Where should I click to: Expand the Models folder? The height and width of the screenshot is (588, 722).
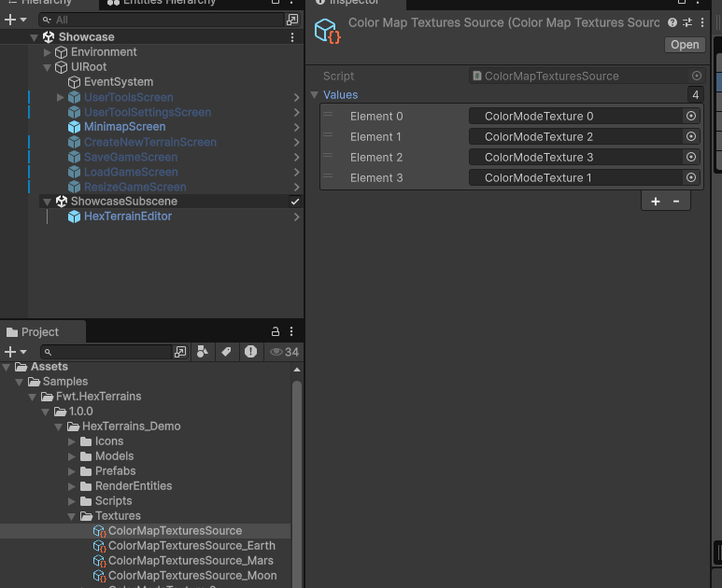click(71, 457)
